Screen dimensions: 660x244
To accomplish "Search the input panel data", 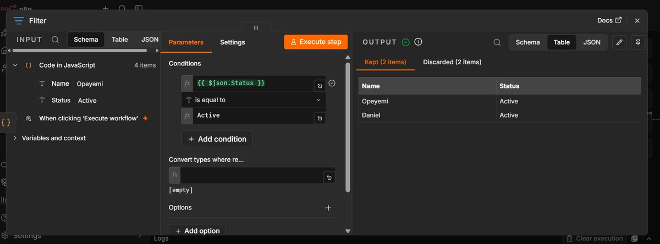I will point(55,40).
